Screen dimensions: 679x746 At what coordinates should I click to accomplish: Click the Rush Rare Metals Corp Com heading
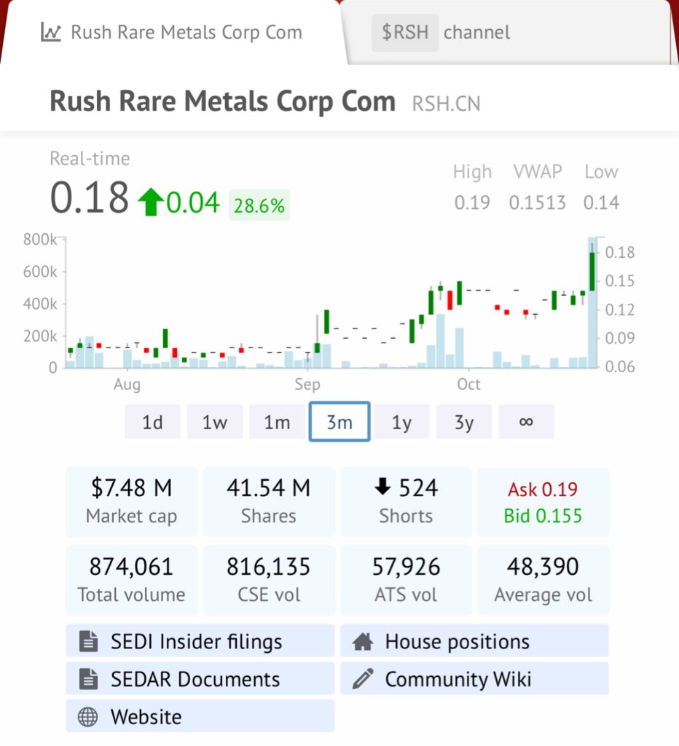pos(223,101)
